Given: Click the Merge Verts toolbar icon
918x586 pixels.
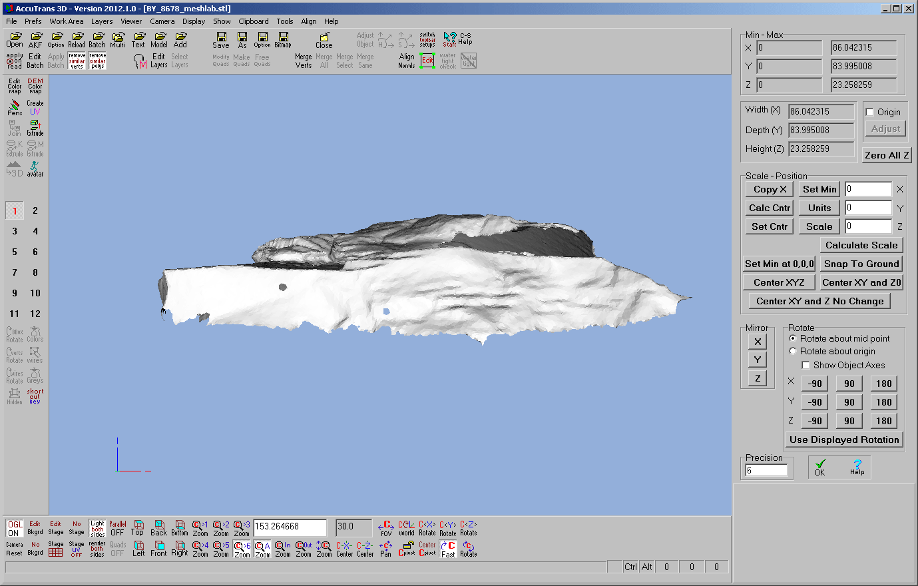Looking at the screenshot, I should coord(304,61).
